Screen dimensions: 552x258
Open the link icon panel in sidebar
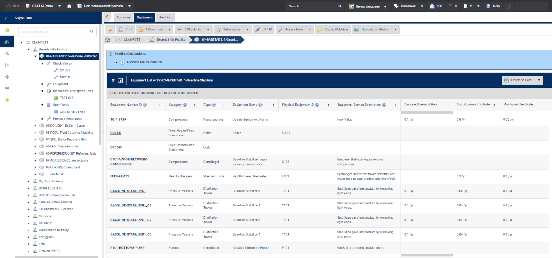click(x=7, y=88)
